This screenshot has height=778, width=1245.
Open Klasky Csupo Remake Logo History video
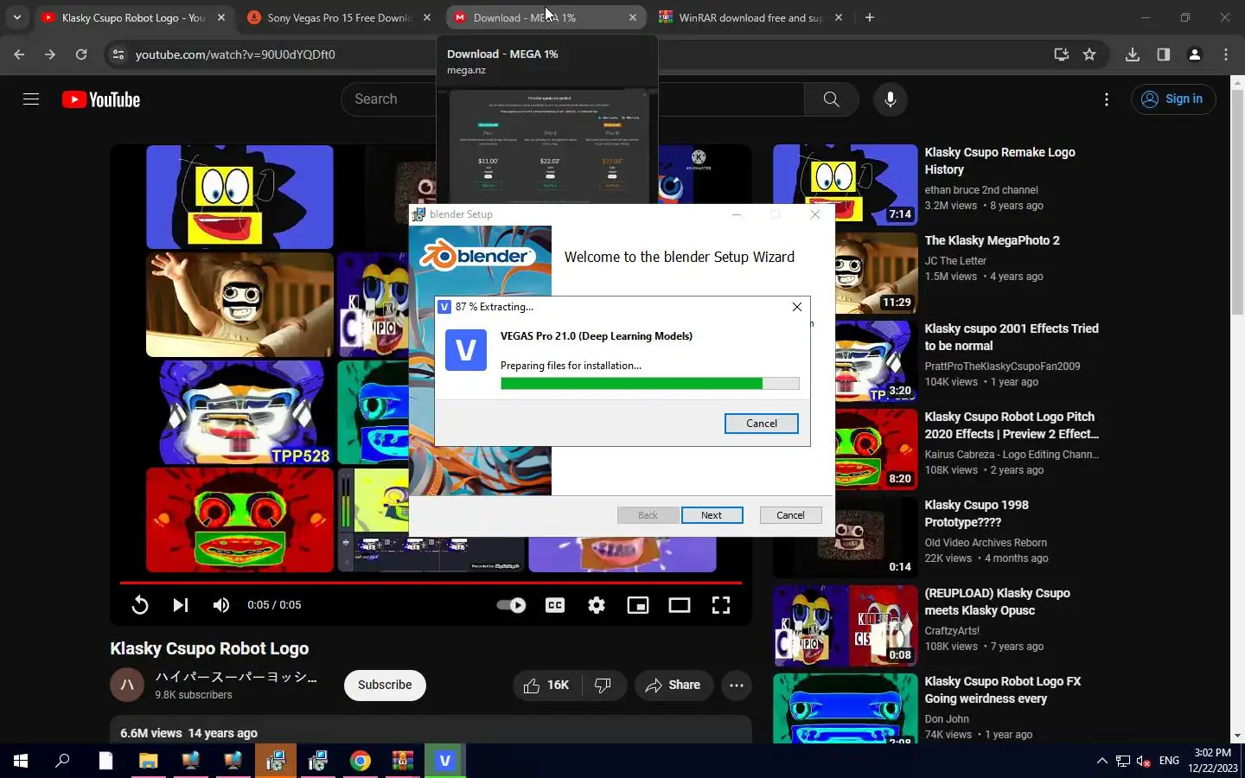click(999, 161)
